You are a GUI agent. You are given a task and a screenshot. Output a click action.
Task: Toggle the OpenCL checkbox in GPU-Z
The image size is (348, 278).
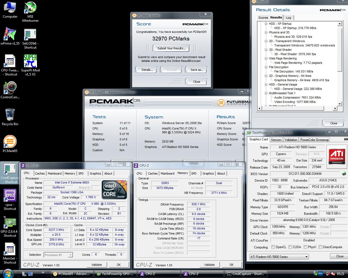click(x=273, y=247)
